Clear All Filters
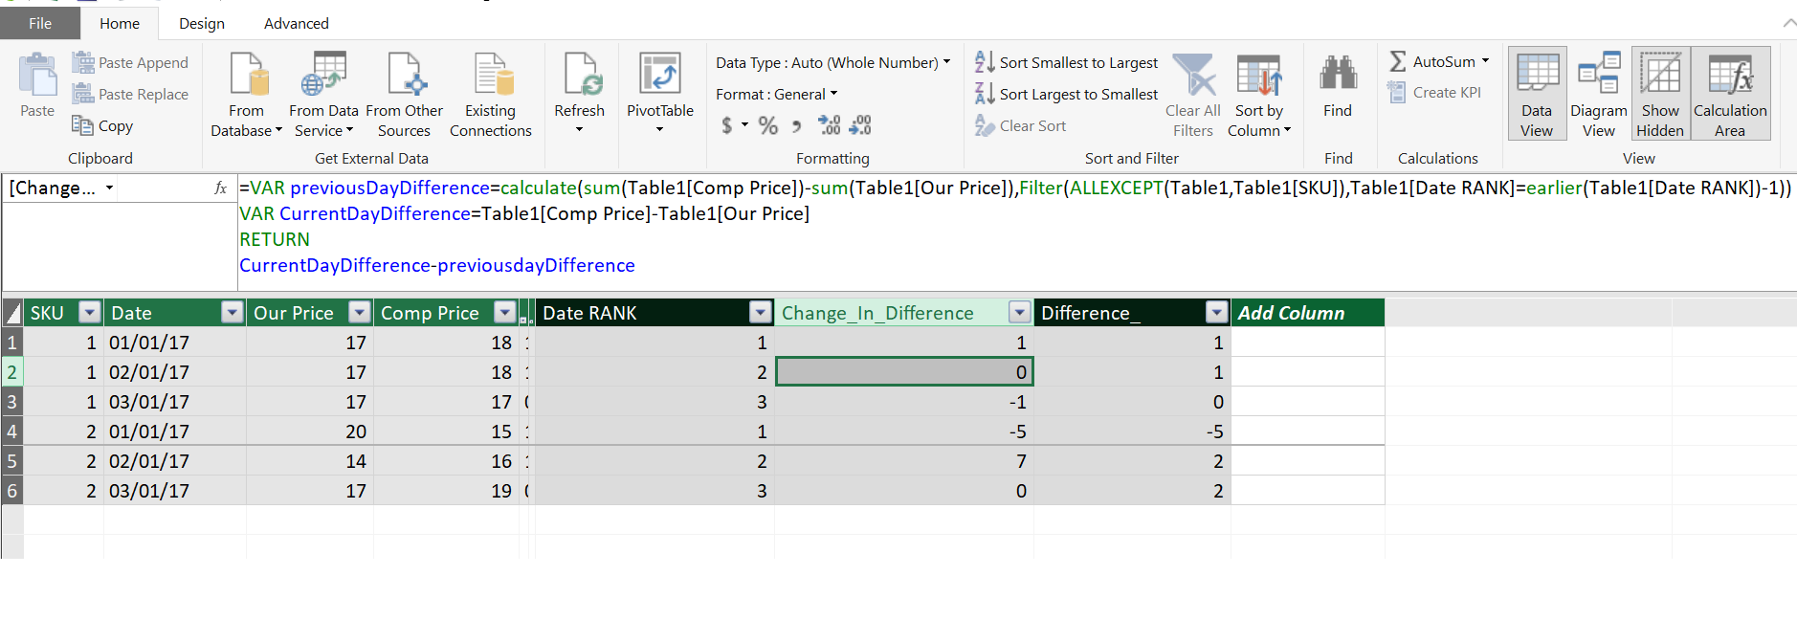Image resolution: width=1797 pixels, height=620 pixels. [1193, 95]
